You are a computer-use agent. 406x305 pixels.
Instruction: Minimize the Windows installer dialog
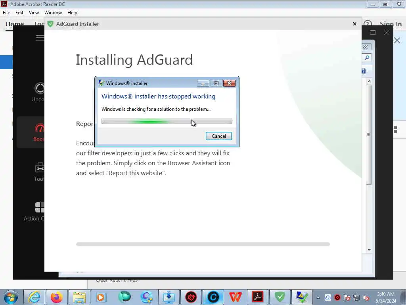tap(203, 83)
